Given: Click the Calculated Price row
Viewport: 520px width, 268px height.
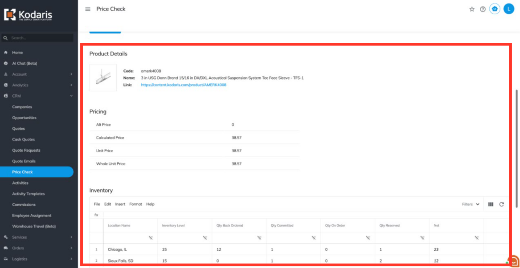Looking at the screenshot, I should pyautogui.click(x=194, y=138).
